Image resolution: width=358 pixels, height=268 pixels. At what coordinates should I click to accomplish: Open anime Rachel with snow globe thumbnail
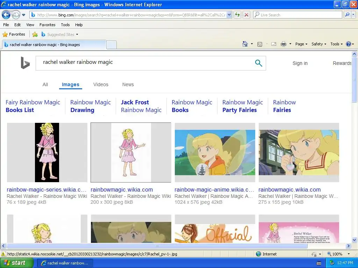tap(215, 152)
